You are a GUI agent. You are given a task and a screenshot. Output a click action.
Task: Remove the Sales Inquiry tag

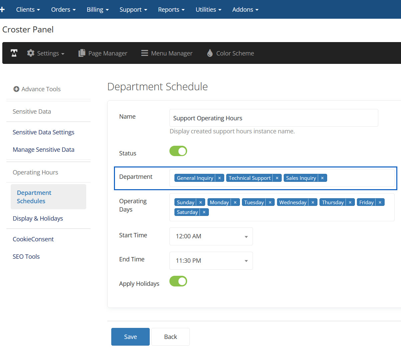(322, 178)
